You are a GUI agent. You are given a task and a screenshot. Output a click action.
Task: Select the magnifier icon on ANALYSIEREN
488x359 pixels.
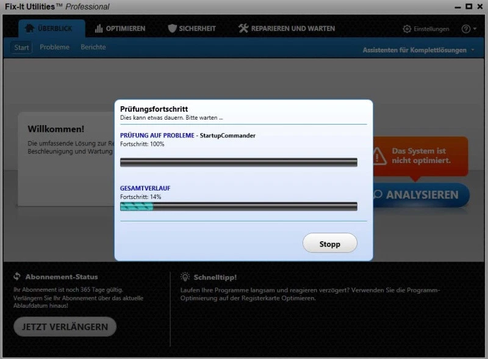(379, 195)
